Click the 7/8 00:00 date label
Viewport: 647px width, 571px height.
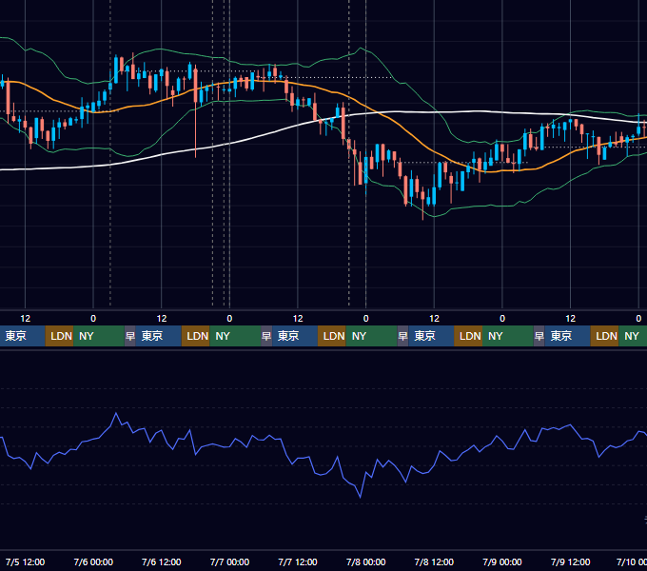point(365,561)
